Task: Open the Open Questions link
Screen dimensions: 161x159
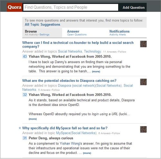Action: (x=77, y=34)
